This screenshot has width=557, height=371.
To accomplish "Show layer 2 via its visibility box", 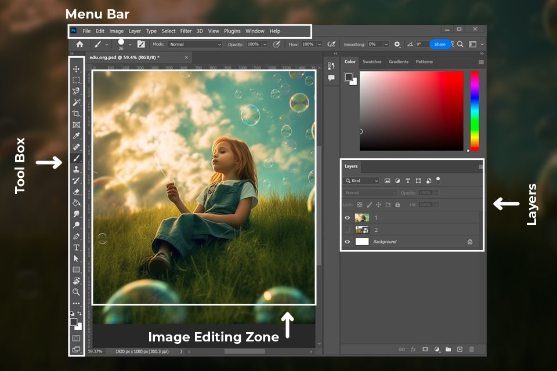I will [348, 230].
